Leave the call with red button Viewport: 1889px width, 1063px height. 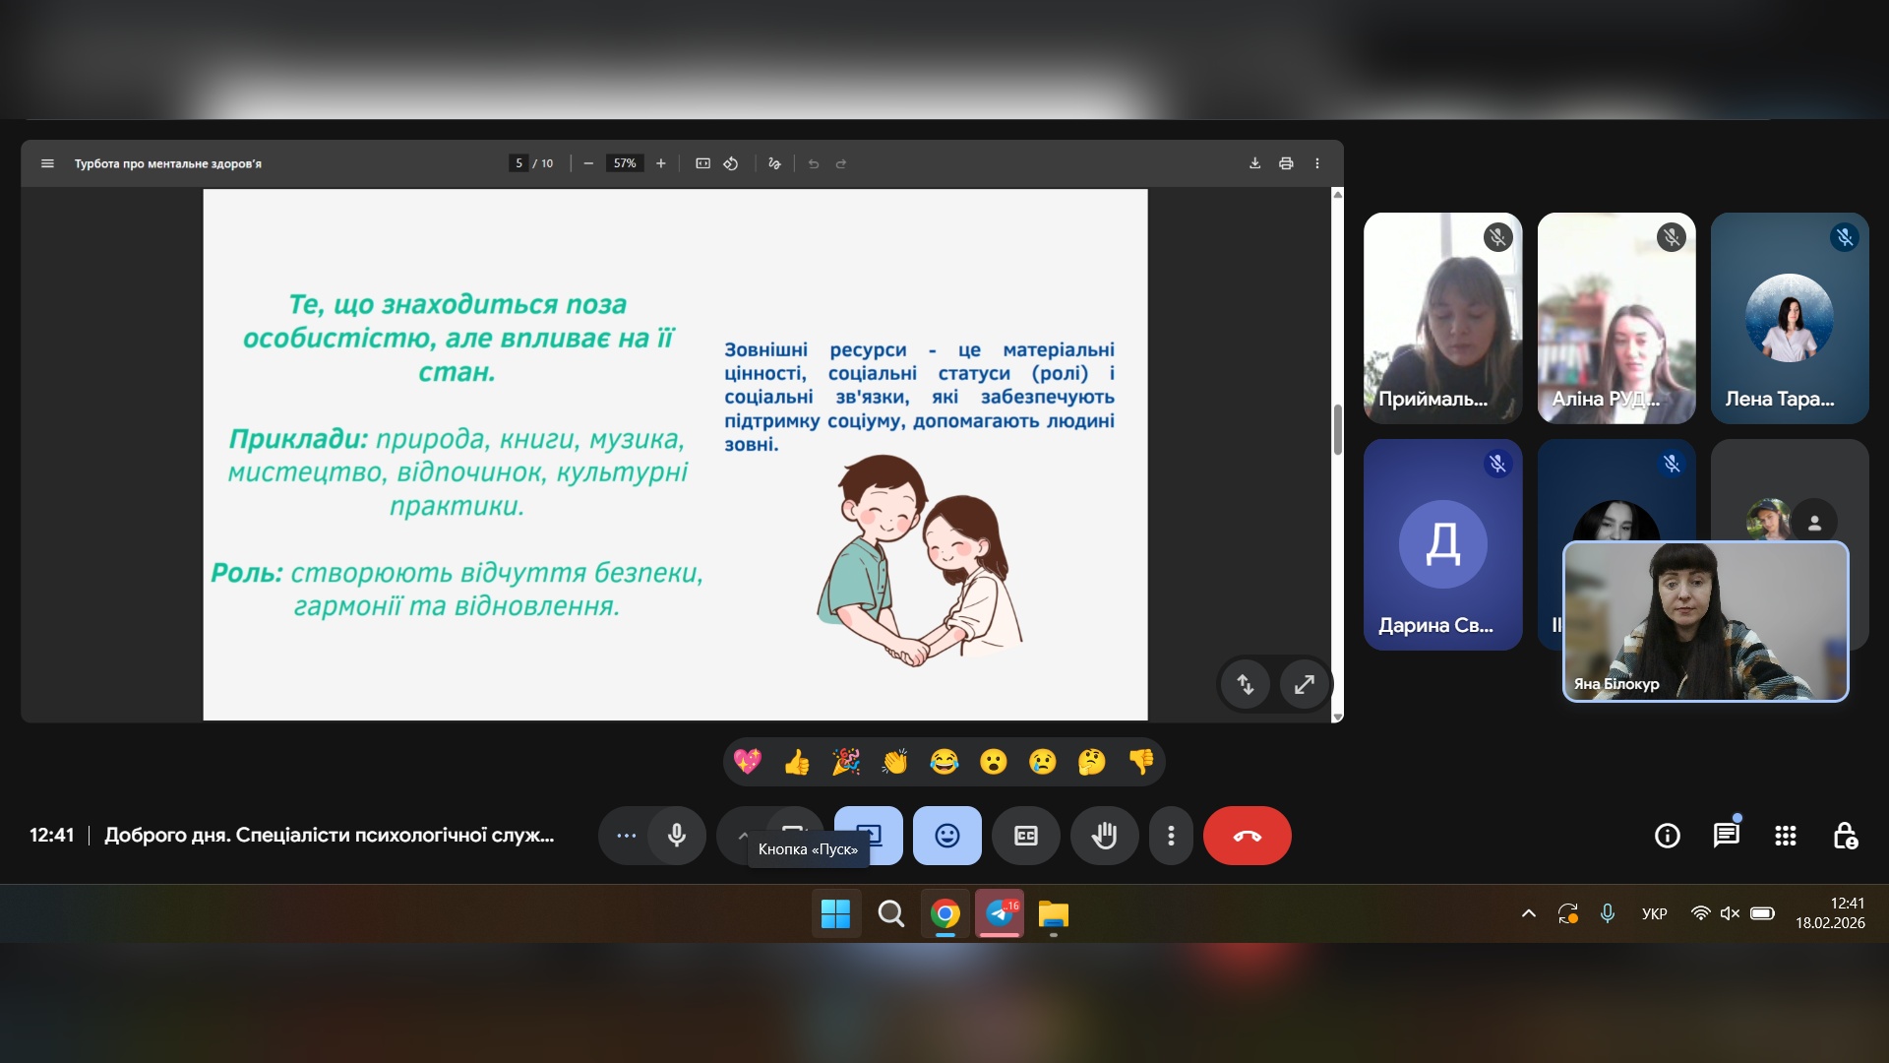coord(1247,836)
